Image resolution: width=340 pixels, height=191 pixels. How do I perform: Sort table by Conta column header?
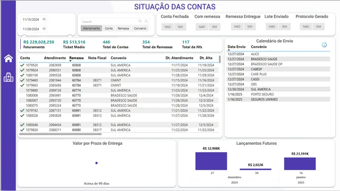(x=25, y=58)
